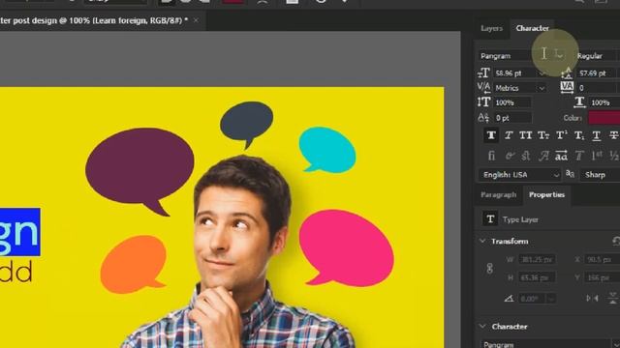The image size is (620, 348).
Task: Click the Y position transform field
Action: (x=603, y=277)
